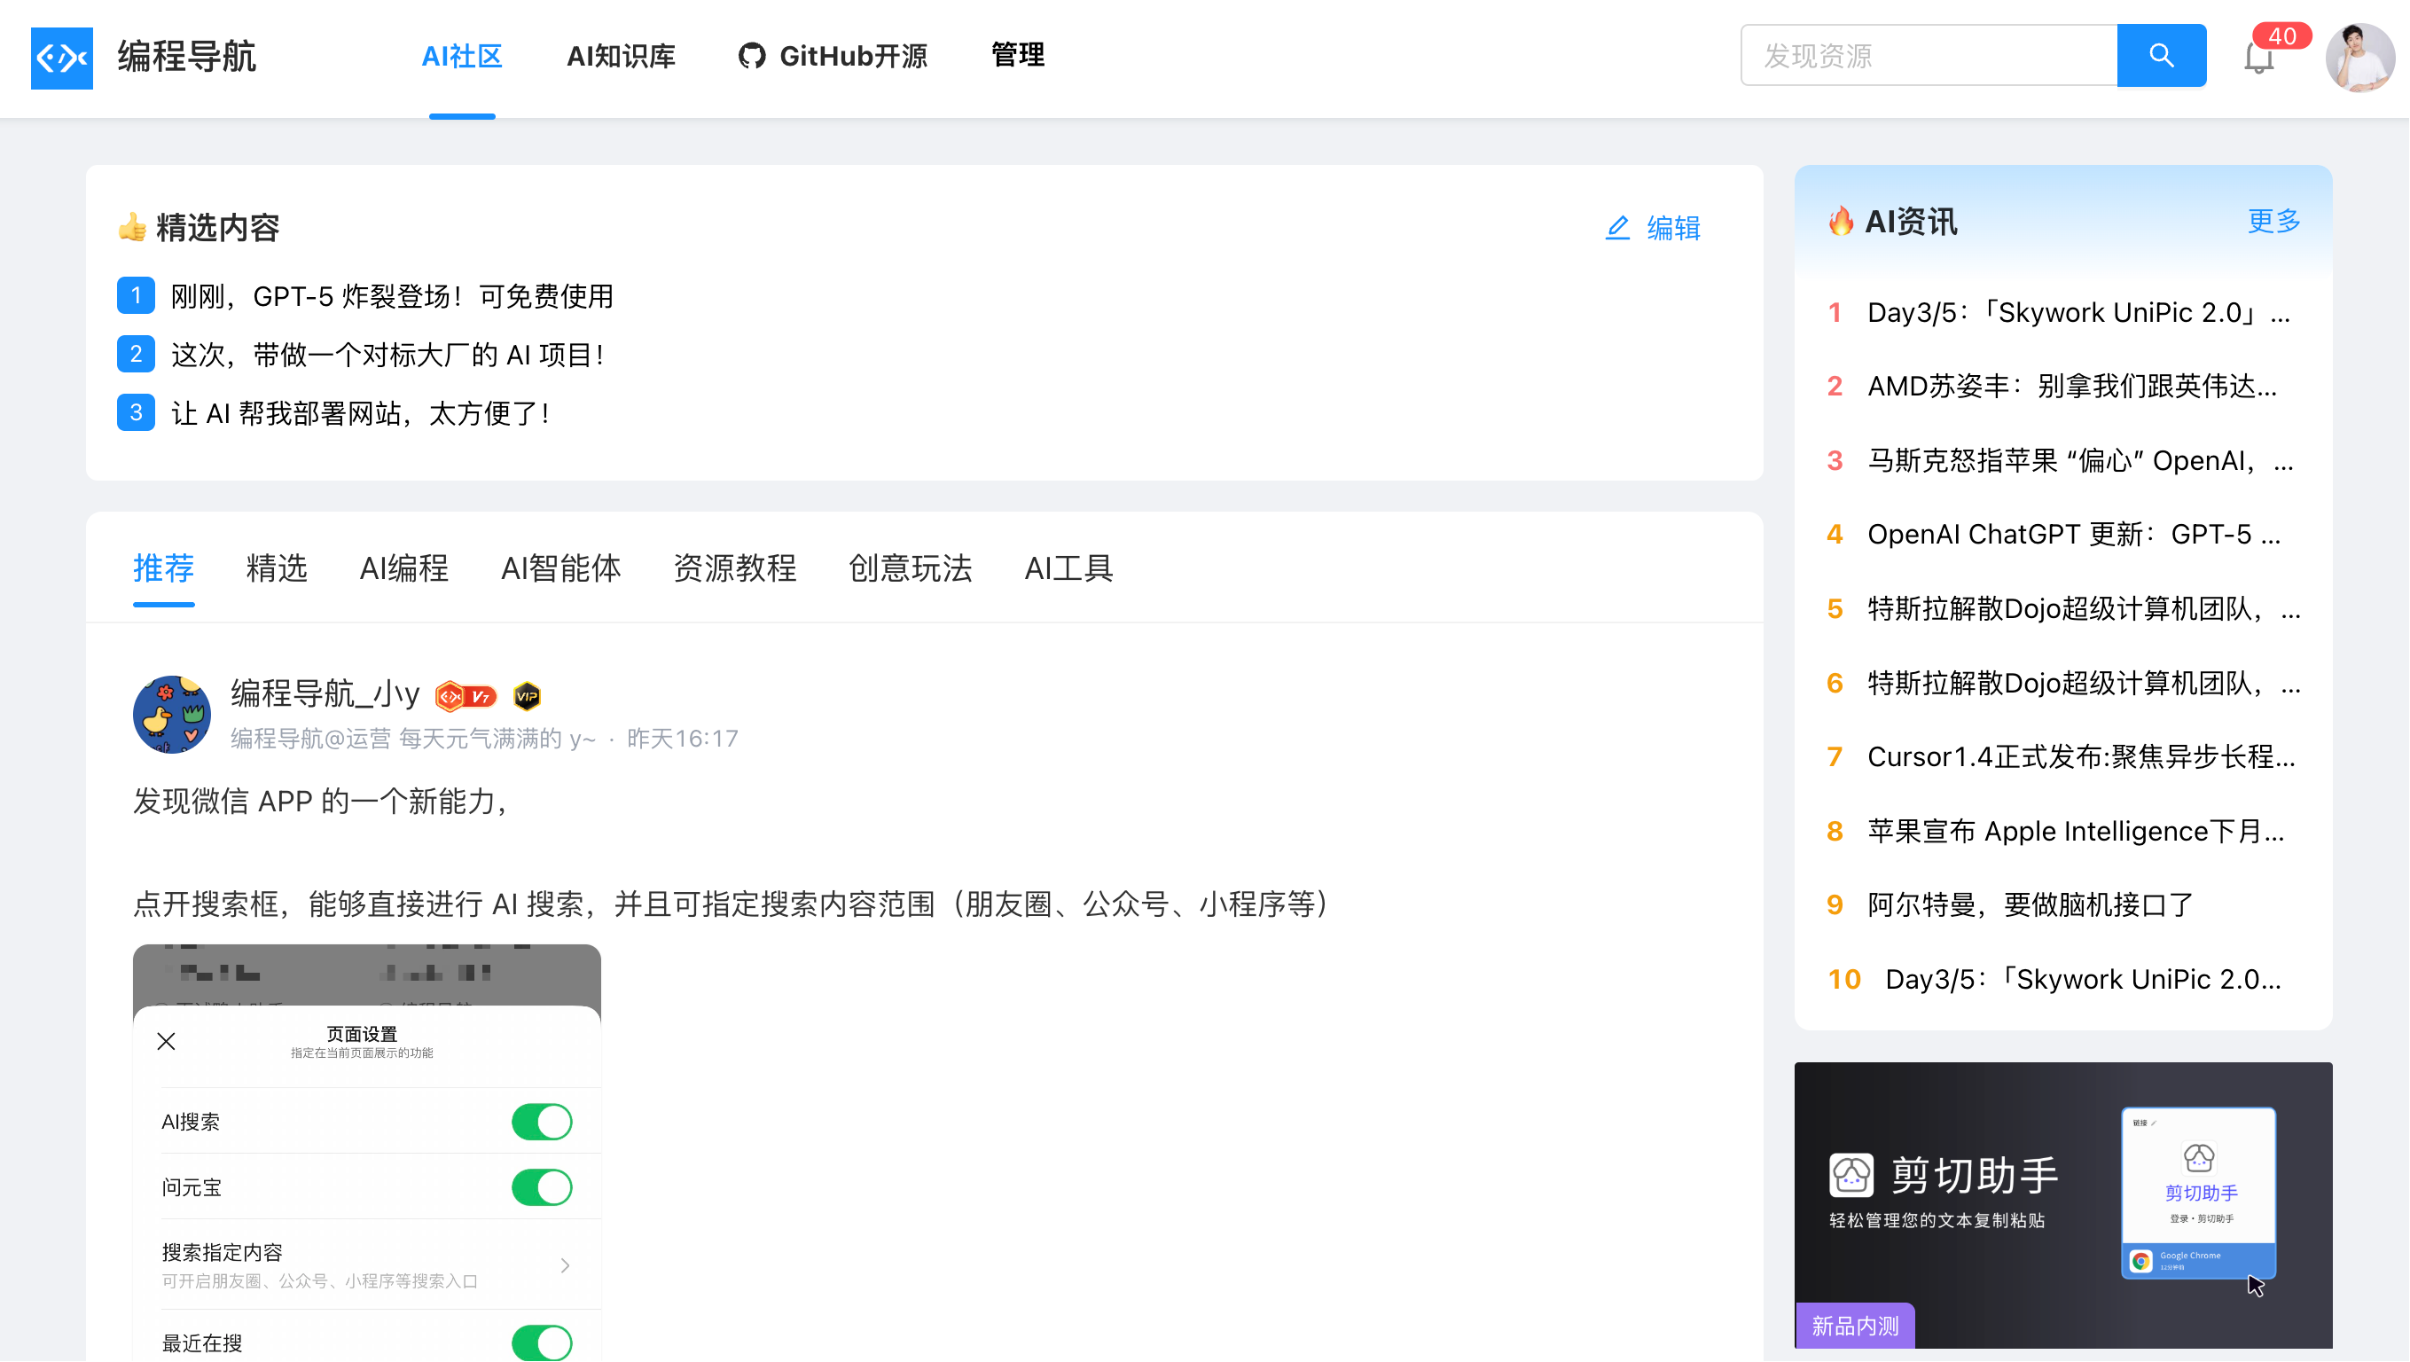This screenshot has height=1362, width=2410.
Task: Click the blue search magnifier button
Action: 2161,56
